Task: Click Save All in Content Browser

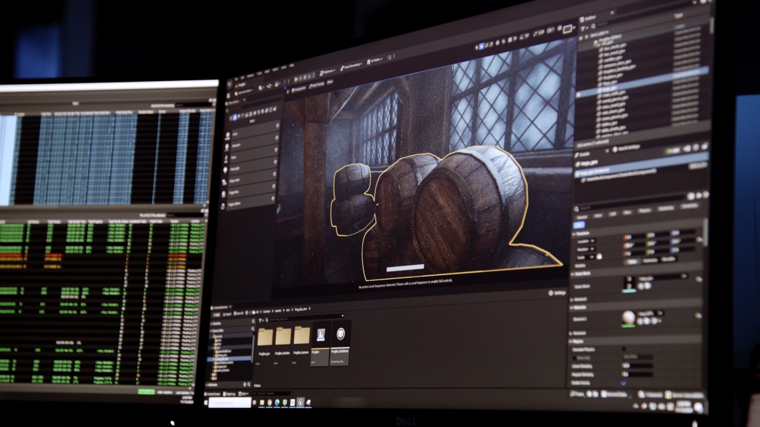Action: (238, 313)
